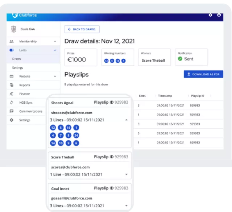Toggle the Lotto switch icon
232x212 pixels.
tap(12, 50)
